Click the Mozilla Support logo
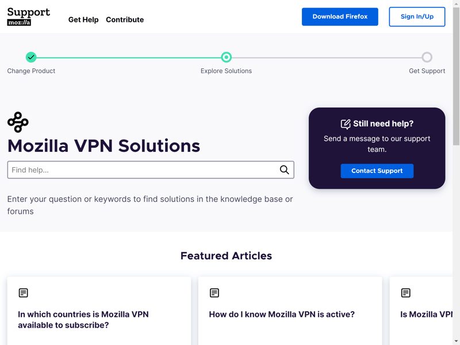Viewport: 460px width, 345px height. (x=28, y=17)
